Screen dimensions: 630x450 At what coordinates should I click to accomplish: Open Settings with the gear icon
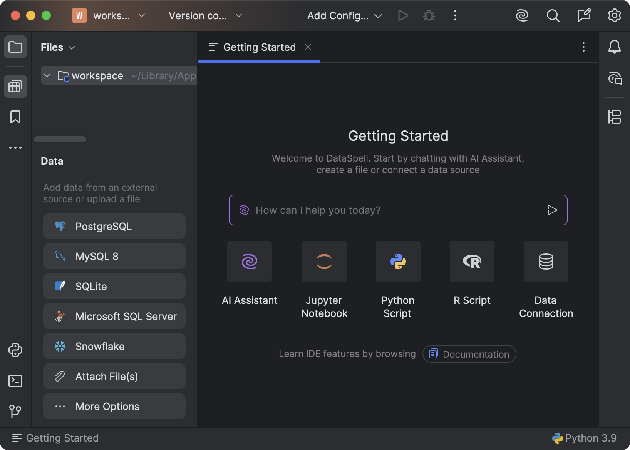[615, 15]
